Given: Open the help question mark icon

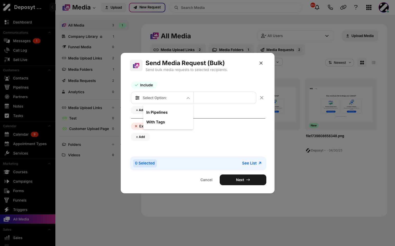Looking at the screenshot, I should click(x=356, y=7).
